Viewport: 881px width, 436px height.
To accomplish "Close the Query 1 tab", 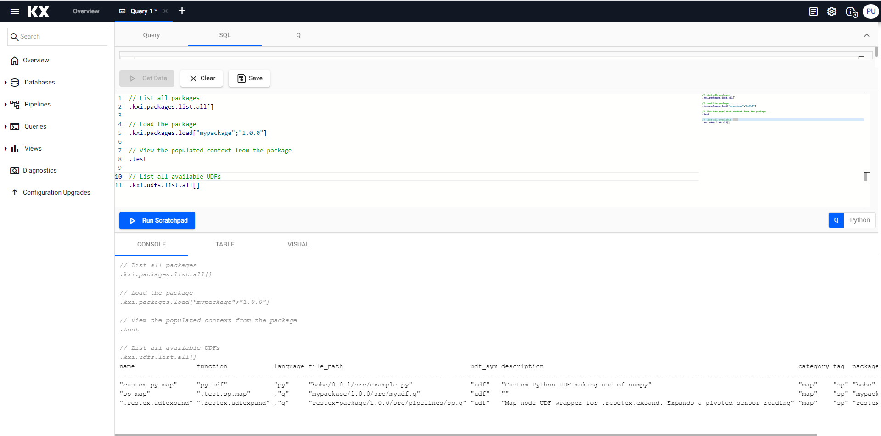I will pyautogui.click(x=166, y=11).
